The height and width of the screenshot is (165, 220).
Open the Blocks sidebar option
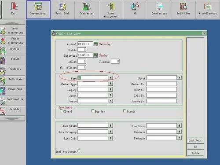pos(12,61)
